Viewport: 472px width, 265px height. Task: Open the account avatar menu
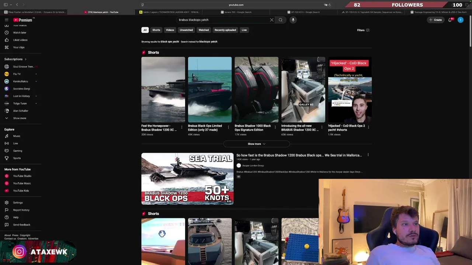coord(461,20)
